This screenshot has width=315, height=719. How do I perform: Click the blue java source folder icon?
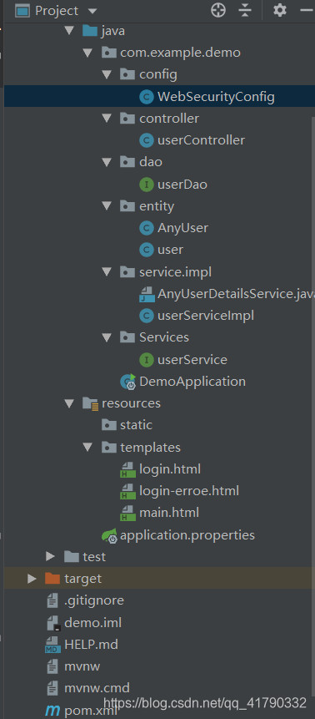click(x=91, y=31)
